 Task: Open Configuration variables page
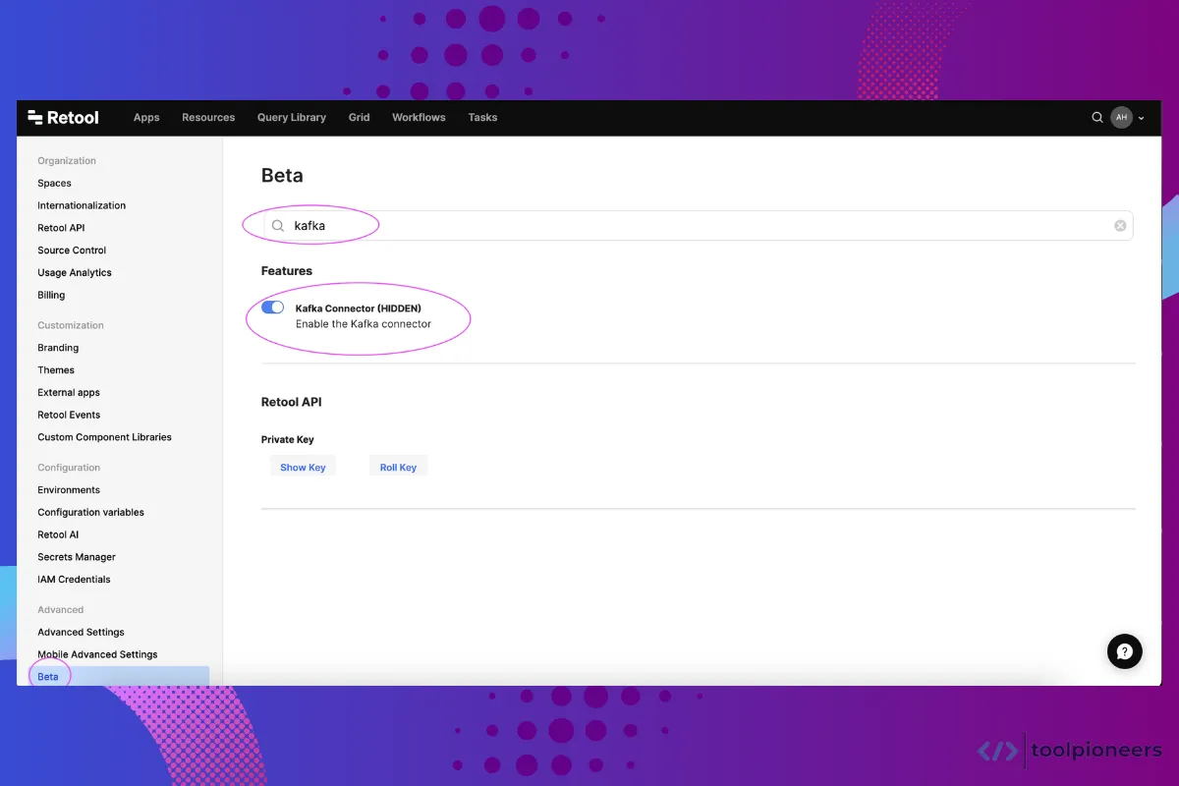tap(90, 512)
